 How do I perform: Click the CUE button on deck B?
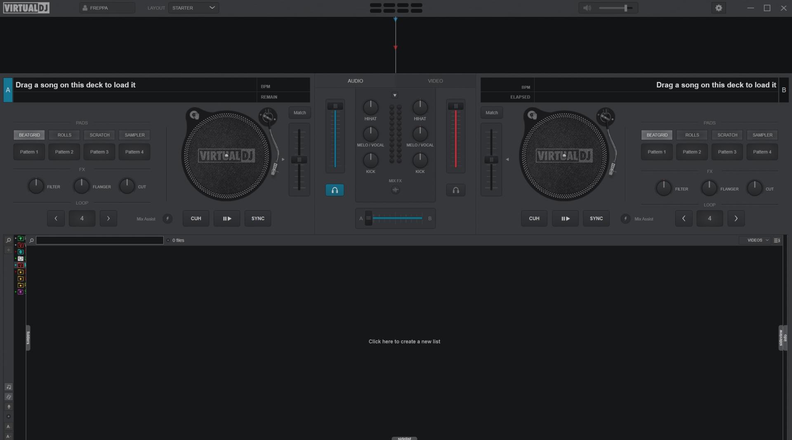pos(534,219)
